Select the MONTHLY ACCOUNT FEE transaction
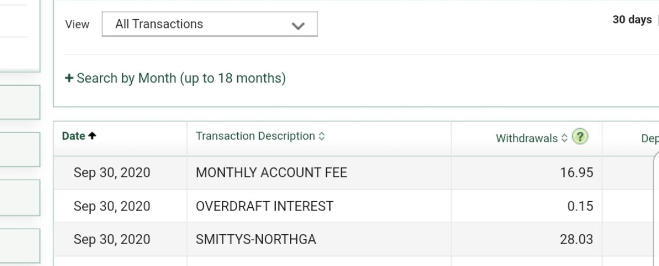The width and height of the screenshot is (659, 266). coord(271,173)
